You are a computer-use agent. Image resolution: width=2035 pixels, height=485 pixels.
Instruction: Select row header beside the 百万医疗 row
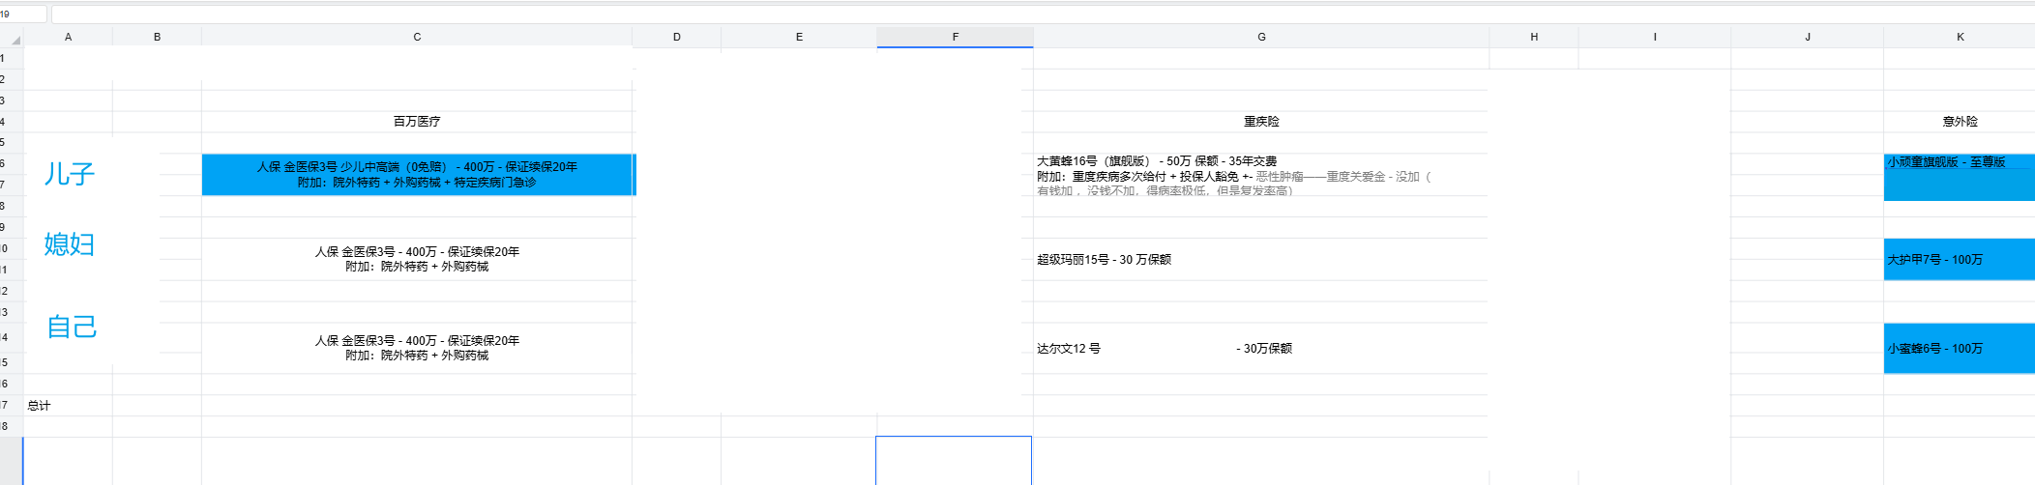coord(10,122)
